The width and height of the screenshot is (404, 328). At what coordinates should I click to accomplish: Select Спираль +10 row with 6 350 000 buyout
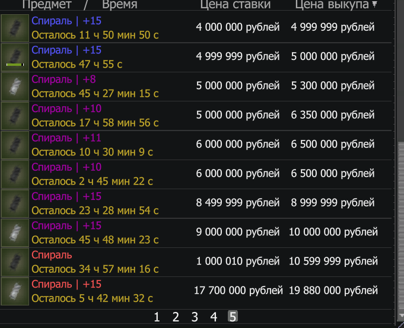click(196, 116)
